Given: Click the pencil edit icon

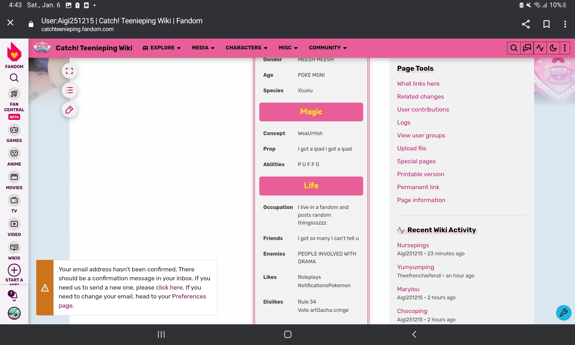Looking at the screenshot, I should pyautogui.click(x=69, y=110).
